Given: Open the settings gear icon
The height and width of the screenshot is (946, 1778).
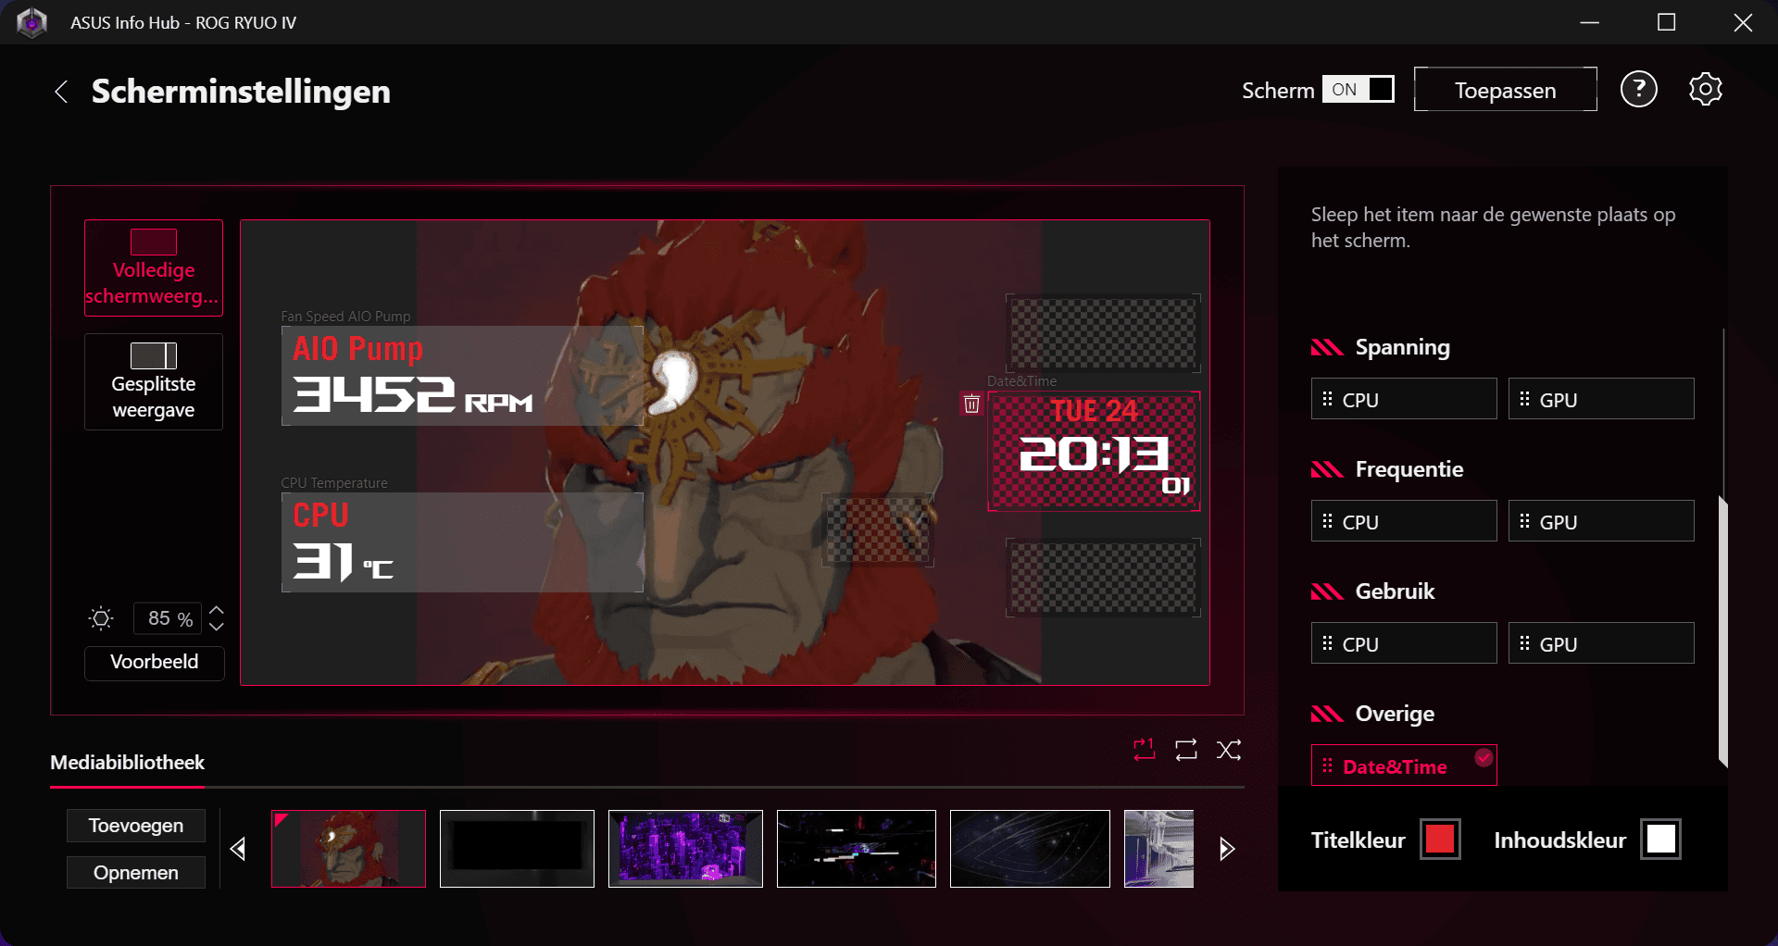Looking at the screenshot, I should (1705, 90).
